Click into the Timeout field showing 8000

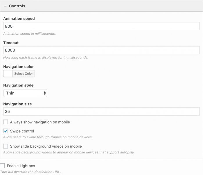click(101, 50)
